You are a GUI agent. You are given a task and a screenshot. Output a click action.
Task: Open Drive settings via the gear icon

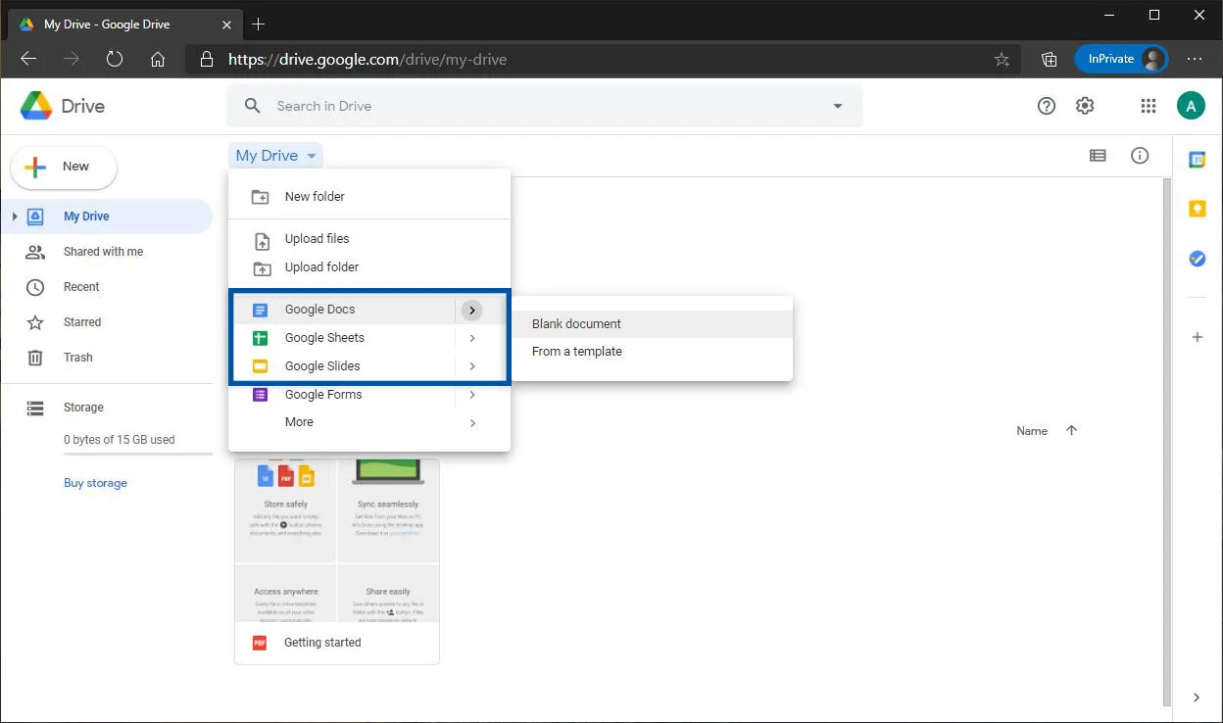point(1085,105)
